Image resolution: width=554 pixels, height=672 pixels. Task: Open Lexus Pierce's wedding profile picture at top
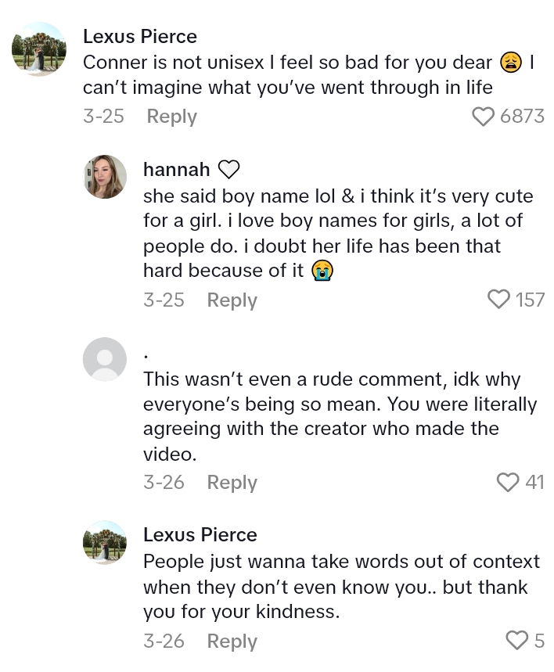39,49
